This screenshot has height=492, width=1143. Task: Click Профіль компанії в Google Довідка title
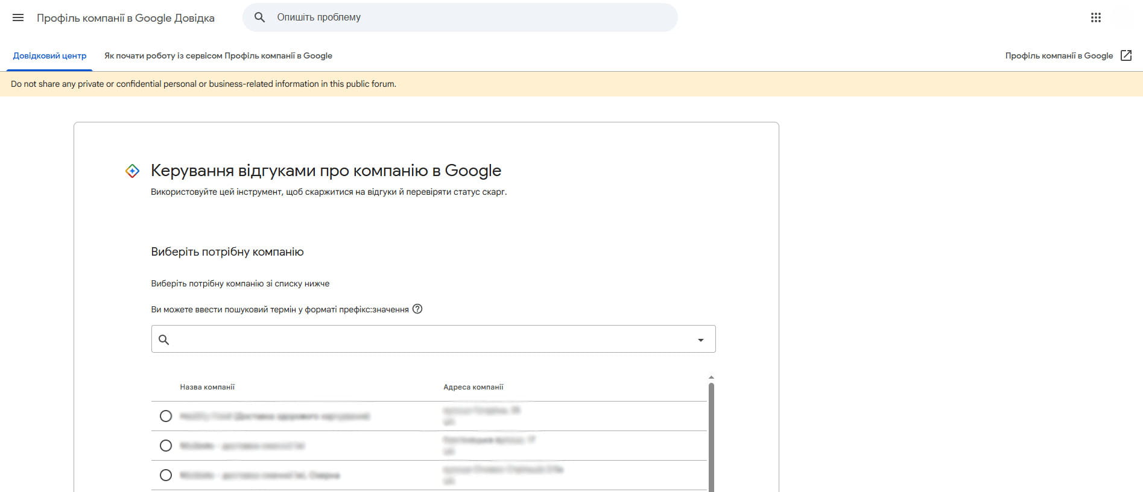(125, 18)
